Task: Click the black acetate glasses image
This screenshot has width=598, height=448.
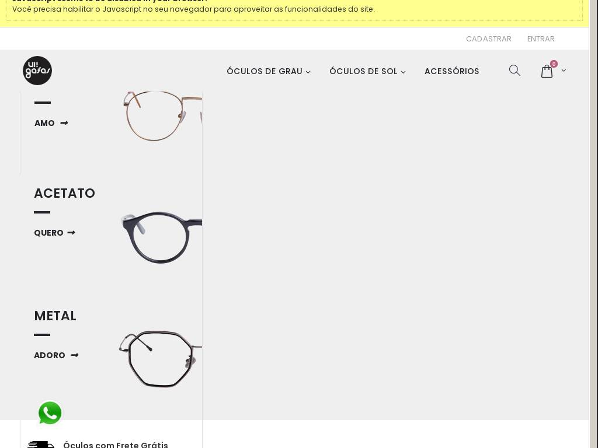Action: click(161, 238)
